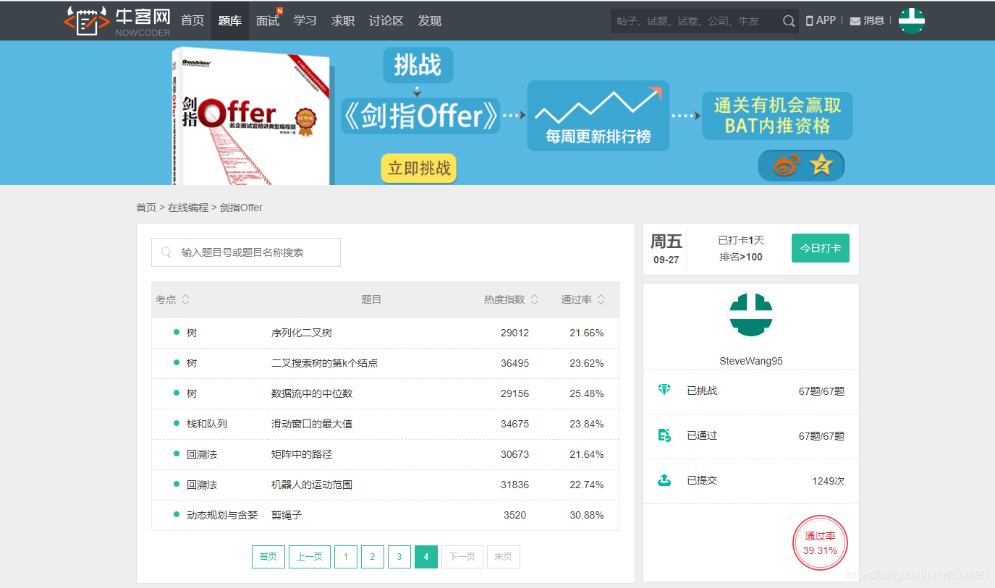This screenshot has width=995, height=588.
Task: Click the 动态规划与贪婪 topic label
Action: pos(222,515)
